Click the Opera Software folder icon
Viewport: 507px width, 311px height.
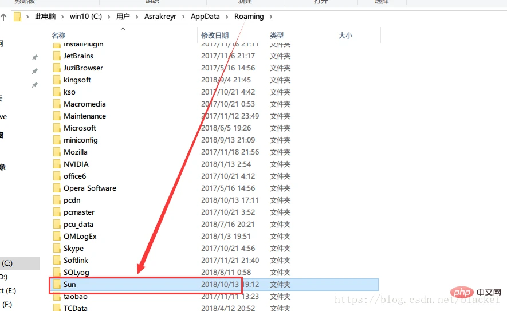point(57,188)
